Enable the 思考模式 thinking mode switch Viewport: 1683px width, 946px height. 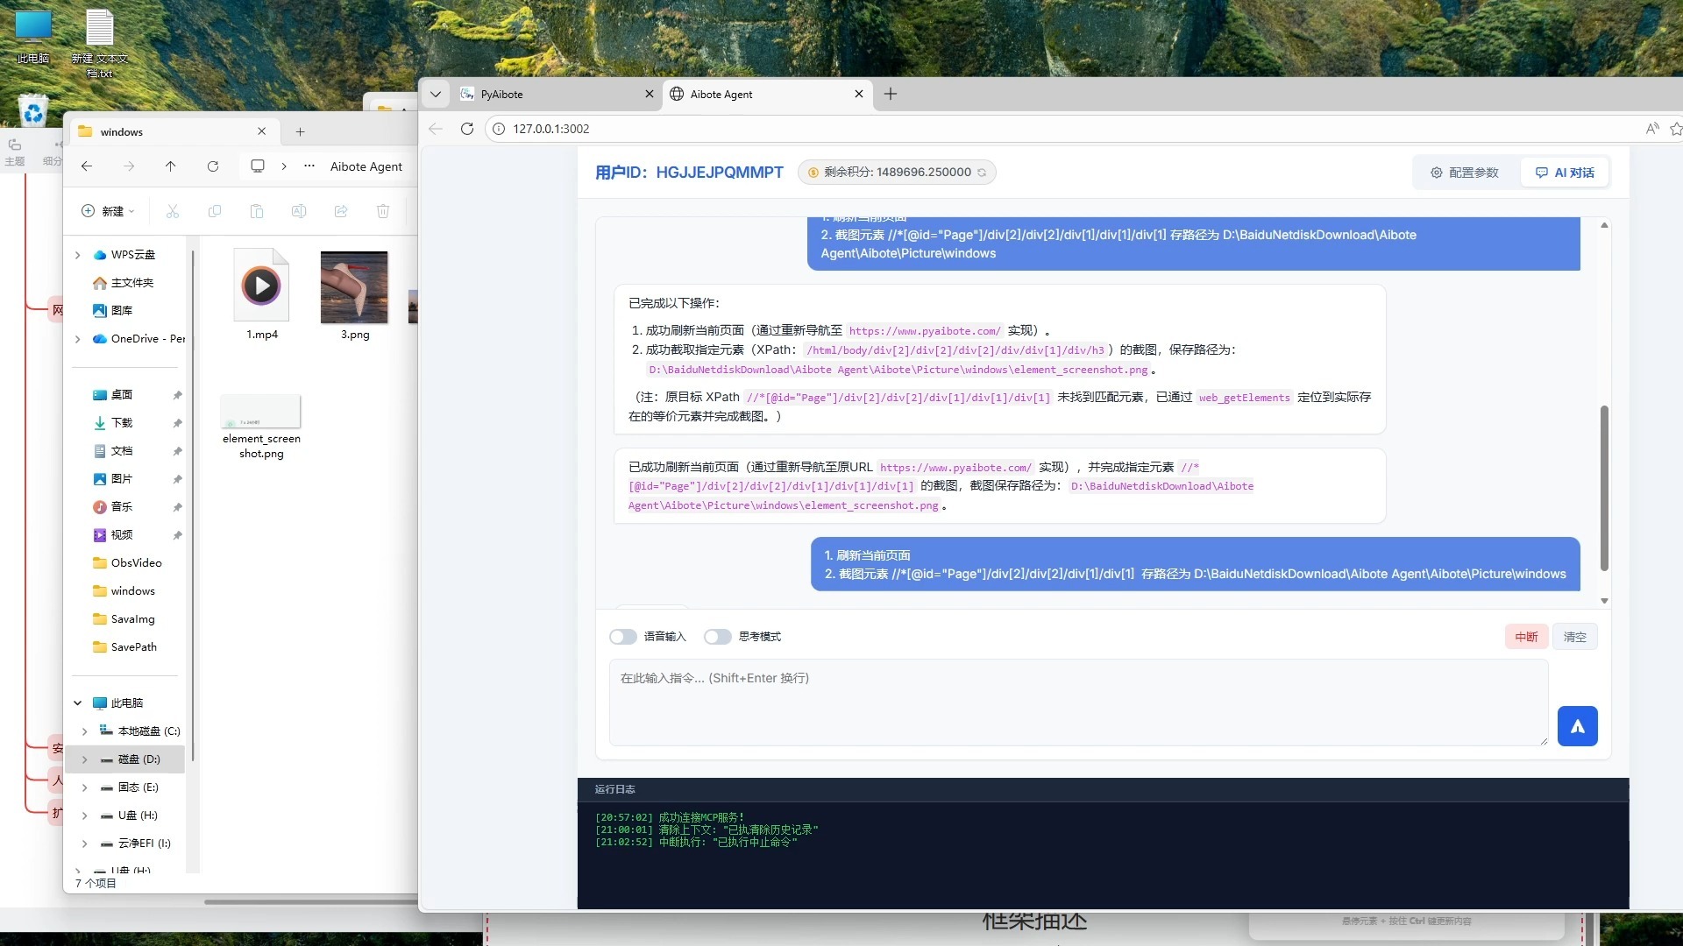click(717, 637)
